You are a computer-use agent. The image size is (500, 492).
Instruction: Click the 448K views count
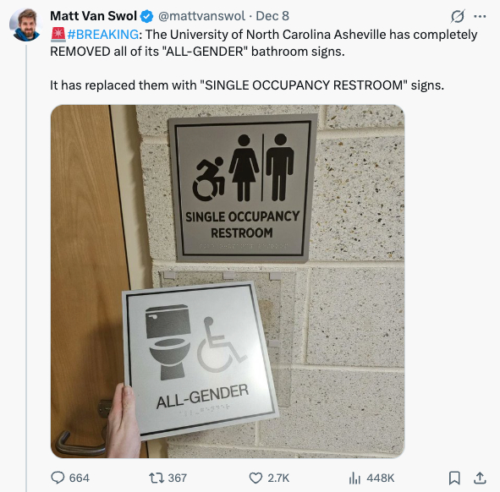pyautogui.click(x=381, y=478)
